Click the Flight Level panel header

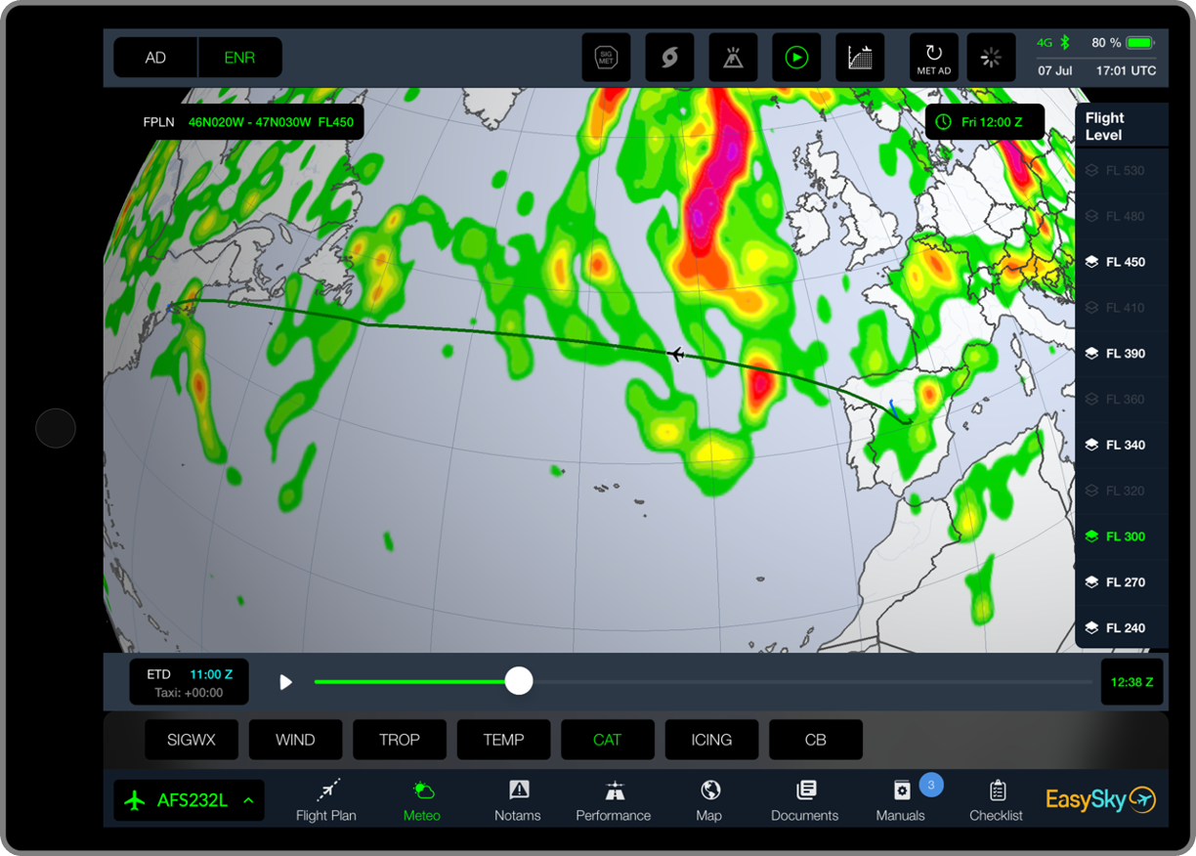(x=1122, y=126)
